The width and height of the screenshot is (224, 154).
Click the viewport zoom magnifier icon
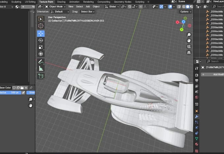point(189,35)
